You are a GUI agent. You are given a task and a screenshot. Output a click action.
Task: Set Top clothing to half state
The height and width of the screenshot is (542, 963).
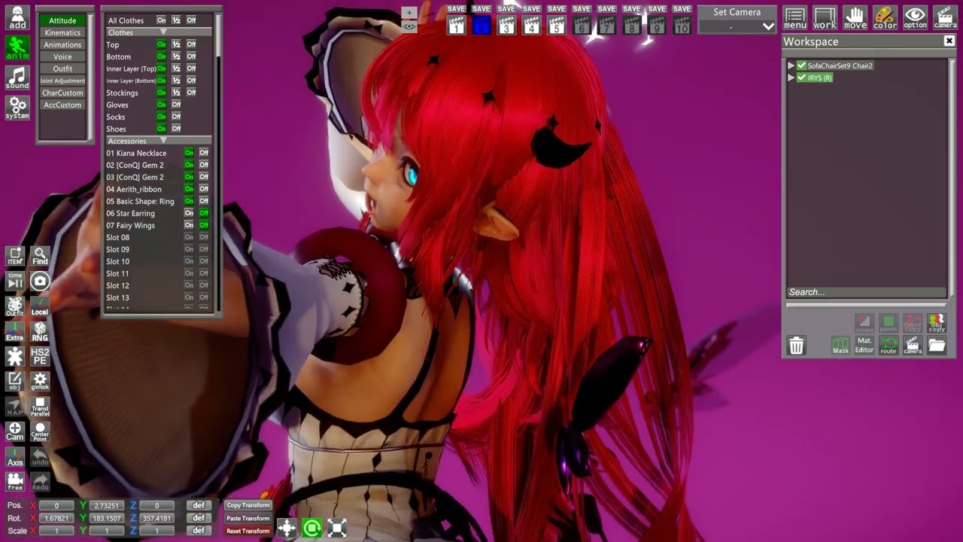point(176,44)
